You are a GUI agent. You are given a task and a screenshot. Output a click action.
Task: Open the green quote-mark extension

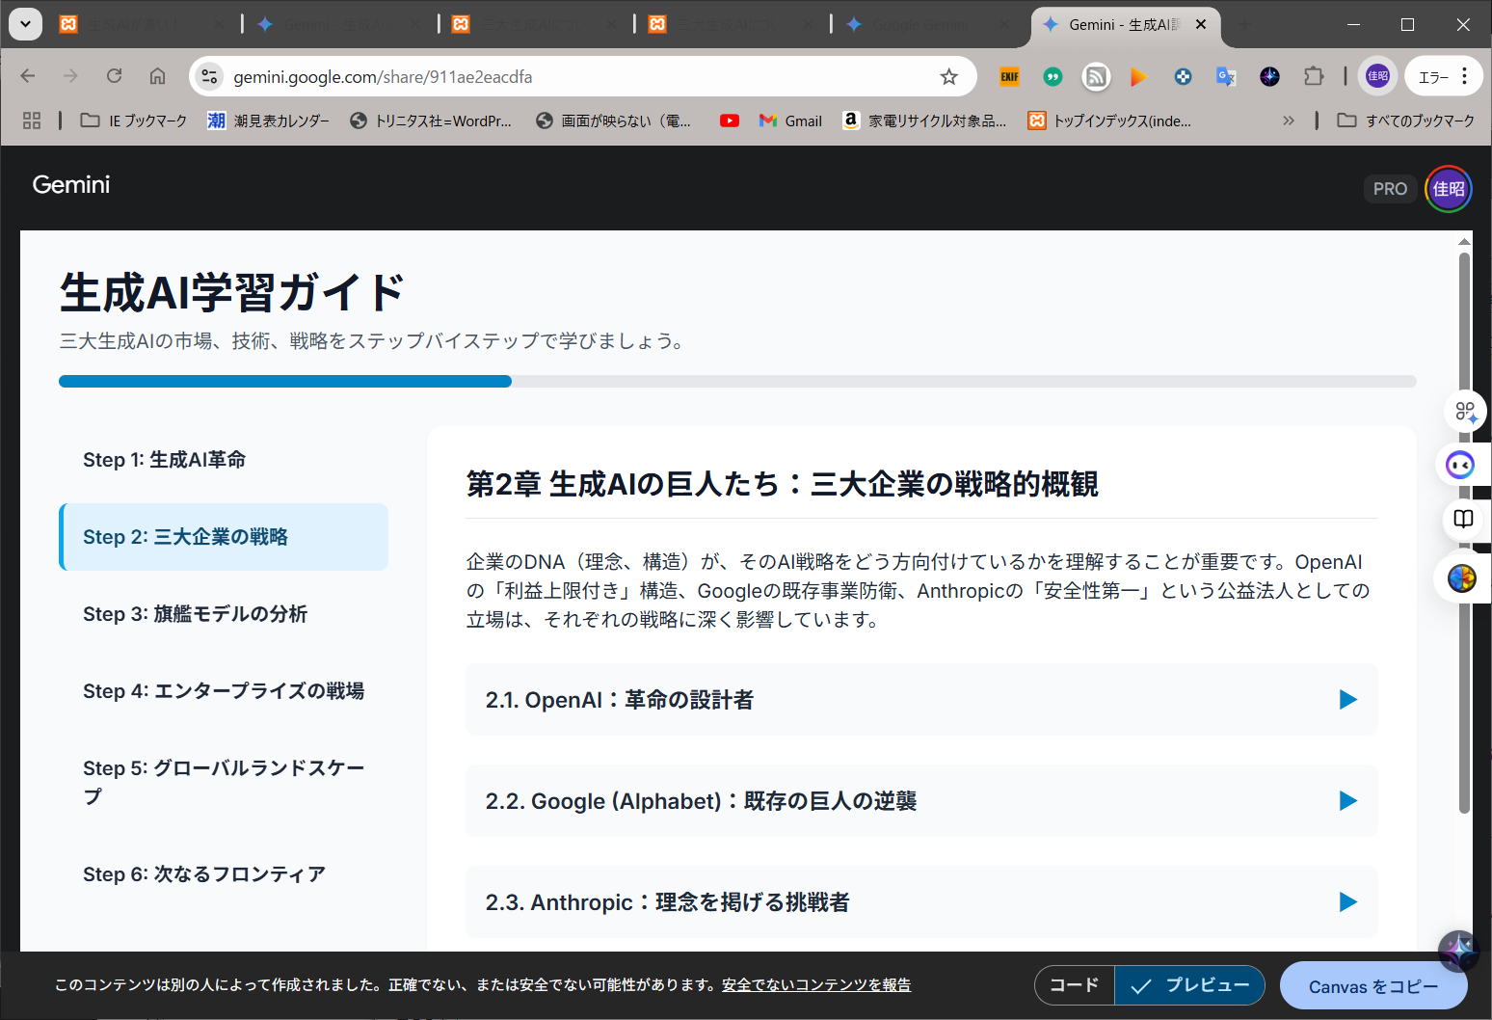1052,76
